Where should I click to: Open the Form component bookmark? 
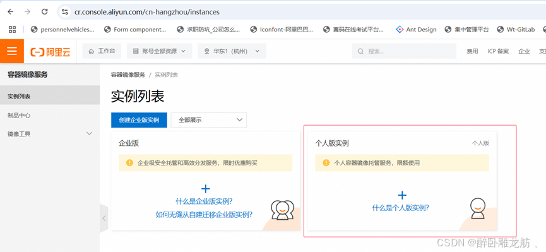pyautogui.click(x=135, y=30)
